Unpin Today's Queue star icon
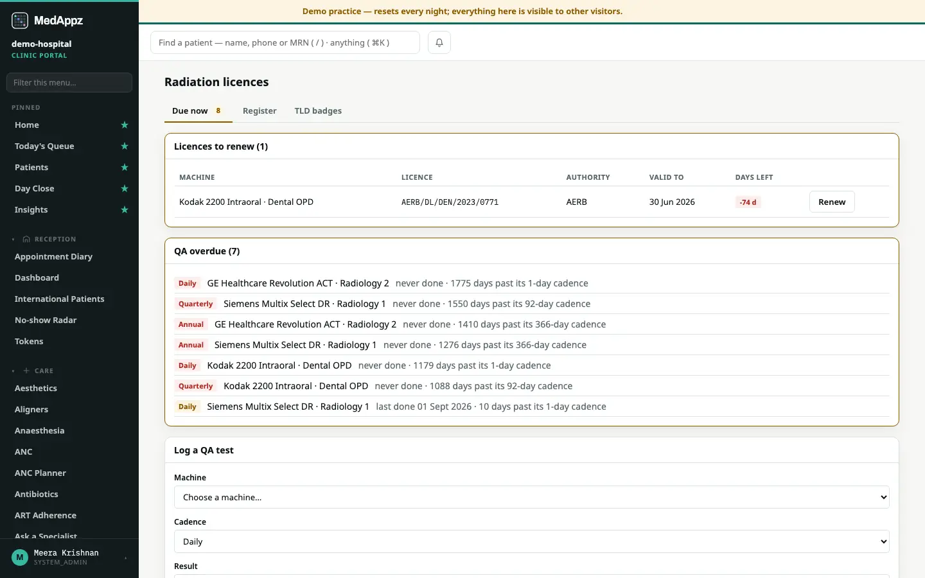 (125, 146)
